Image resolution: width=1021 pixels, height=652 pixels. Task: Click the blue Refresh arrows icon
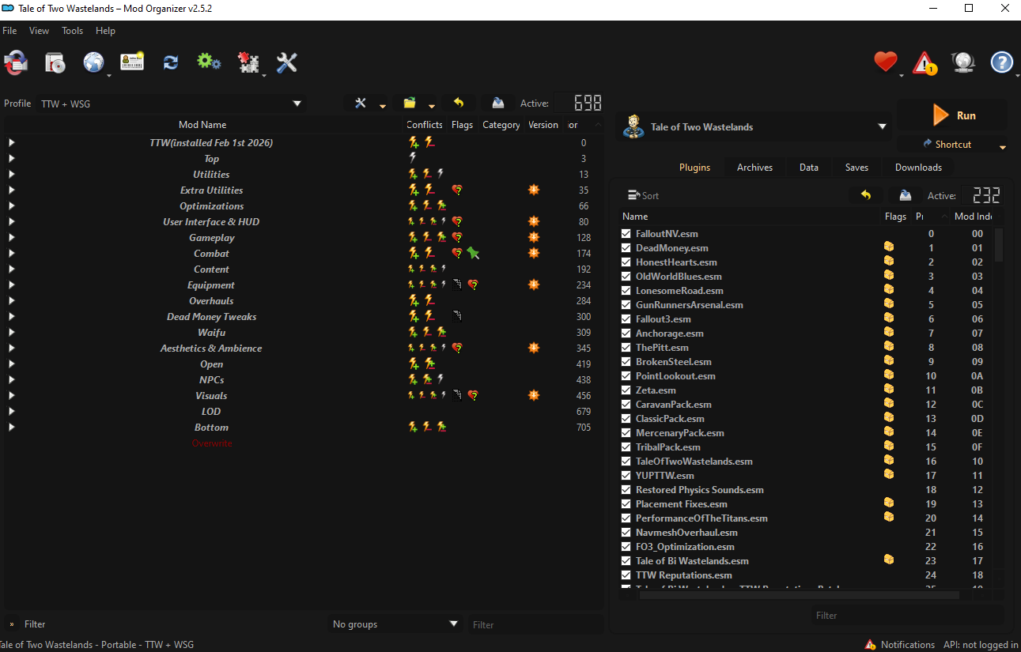point(171,62)
